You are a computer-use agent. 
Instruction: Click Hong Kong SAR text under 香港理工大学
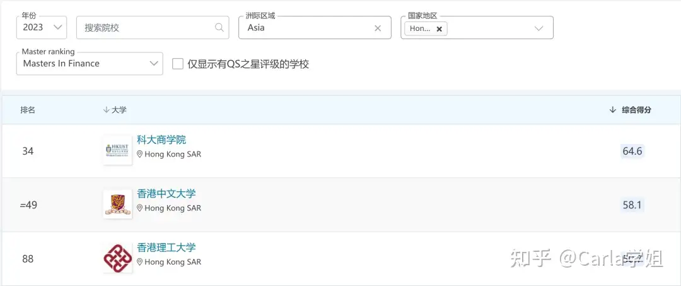pos(173,262)
